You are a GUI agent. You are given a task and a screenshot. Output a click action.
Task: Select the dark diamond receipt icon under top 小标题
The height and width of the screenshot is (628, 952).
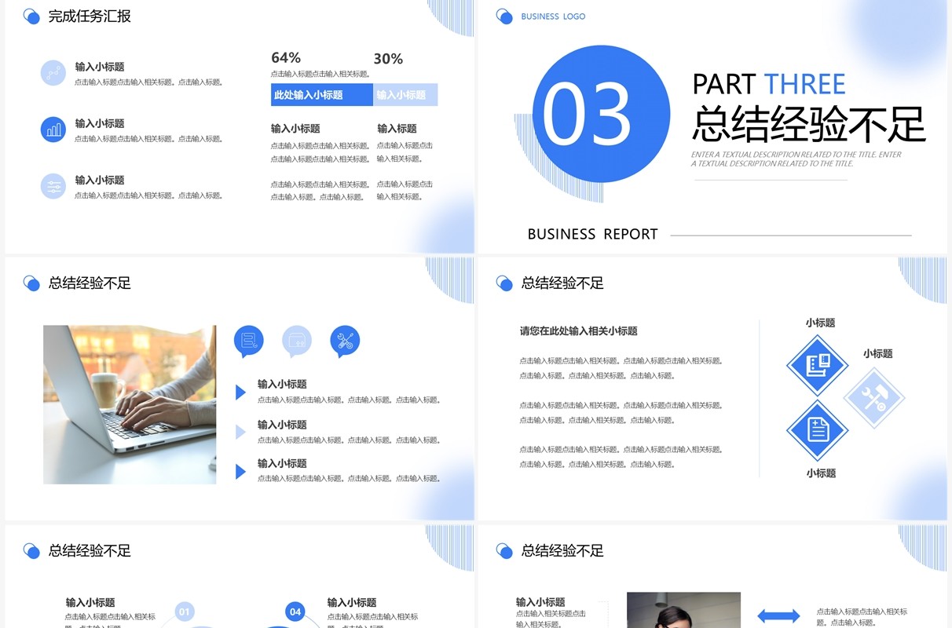pos(817,365)
